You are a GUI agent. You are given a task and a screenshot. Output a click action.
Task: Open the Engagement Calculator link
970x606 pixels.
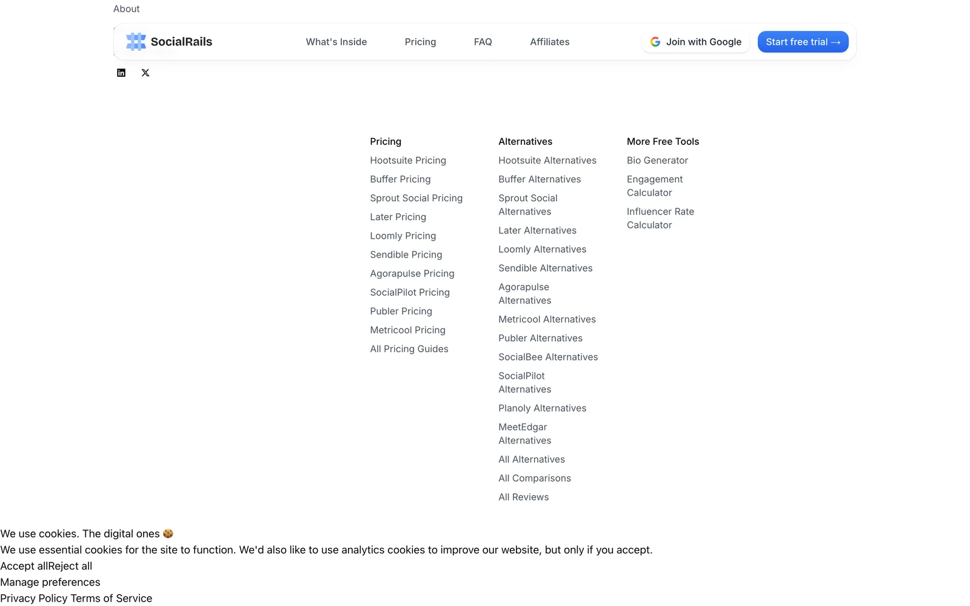[x=655, y=186]
